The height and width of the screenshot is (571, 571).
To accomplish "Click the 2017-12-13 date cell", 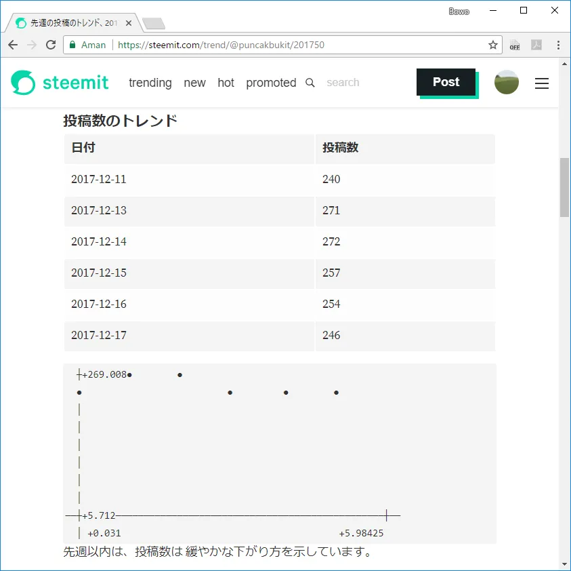I will click(x=190, y=211).
